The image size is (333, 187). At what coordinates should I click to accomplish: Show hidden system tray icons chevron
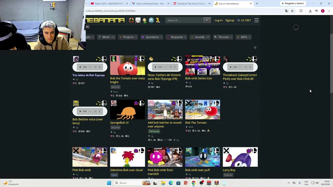289,183
